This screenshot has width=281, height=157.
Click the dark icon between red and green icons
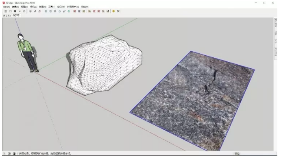[79, 11]
